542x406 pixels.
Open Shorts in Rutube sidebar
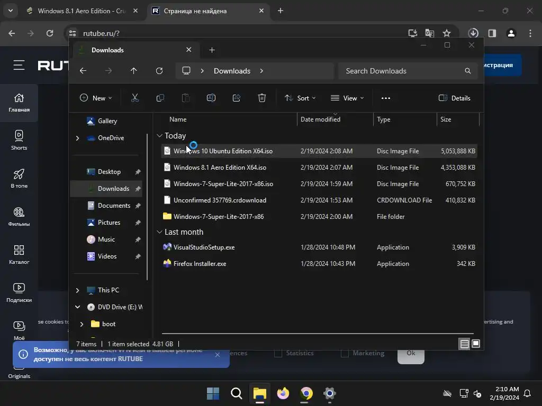coord(19,140)
